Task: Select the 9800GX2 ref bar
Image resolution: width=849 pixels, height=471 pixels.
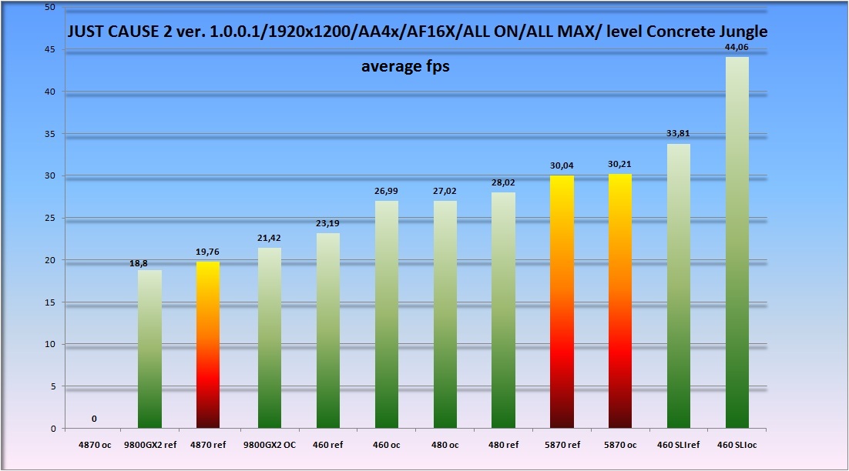Action: click(150, 349)
